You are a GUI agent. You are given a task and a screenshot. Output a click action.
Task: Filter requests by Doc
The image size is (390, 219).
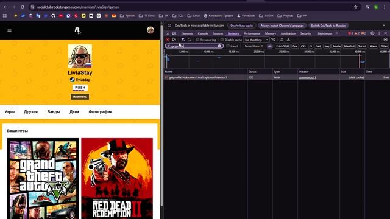point(295,46)
